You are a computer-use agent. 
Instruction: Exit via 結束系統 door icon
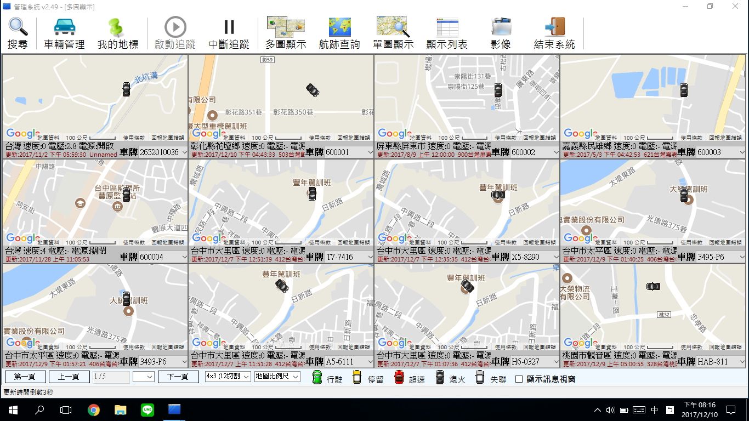(x=554, y=27)
